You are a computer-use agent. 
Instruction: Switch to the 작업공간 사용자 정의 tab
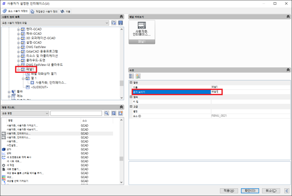coord(44,11)
